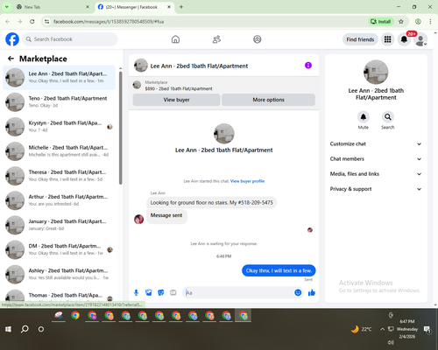Search in conversation magnifier icon
The image size is (438, 350).
click(388, 117)
